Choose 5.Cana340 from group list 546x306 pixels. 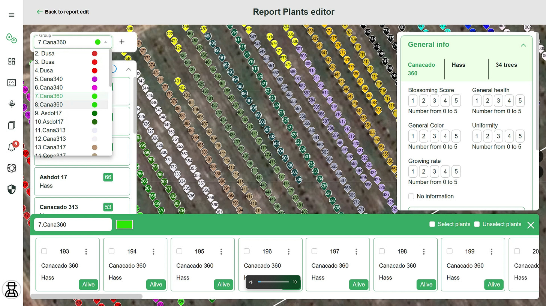(x=71, y=79)
